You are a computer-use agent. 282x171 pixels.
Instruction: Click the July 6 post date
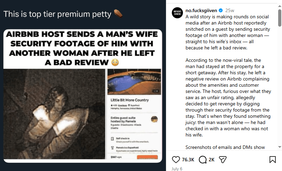[177, 169]
